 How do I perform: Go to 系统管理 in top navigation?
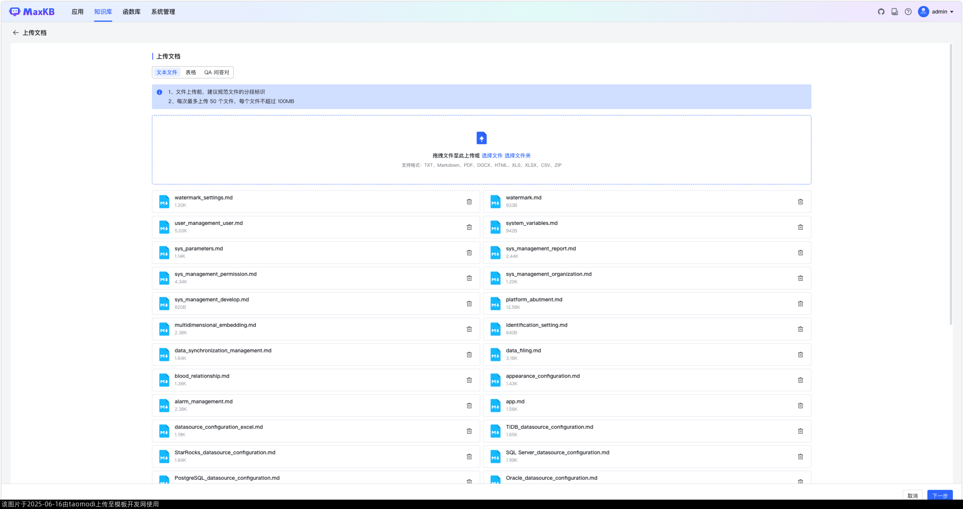click(163, 12)
